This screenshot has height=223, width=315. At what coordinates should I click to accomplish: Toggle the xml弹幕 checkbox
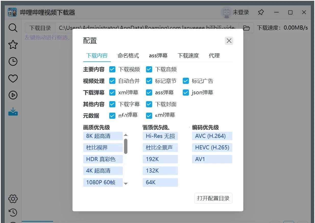point(112,93)
